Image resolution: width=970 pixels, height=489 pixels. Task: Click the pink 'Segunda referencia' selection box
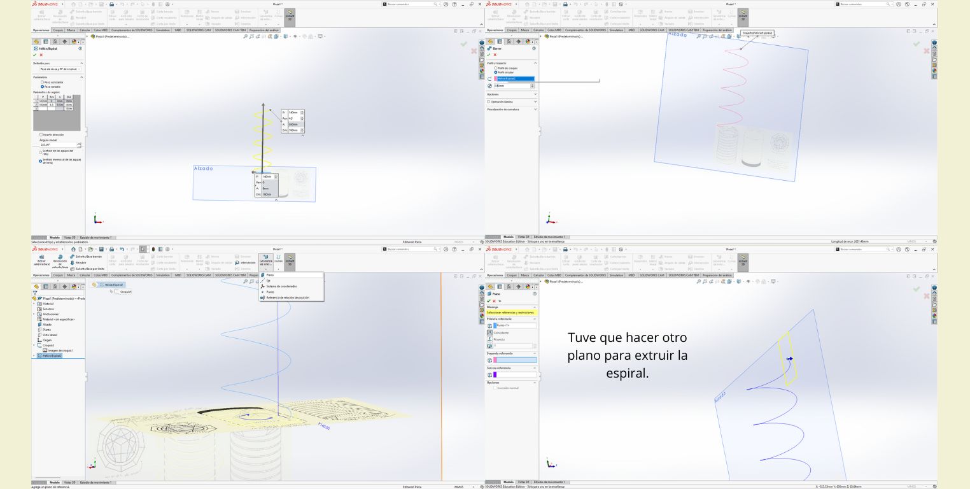pos(515,360)
